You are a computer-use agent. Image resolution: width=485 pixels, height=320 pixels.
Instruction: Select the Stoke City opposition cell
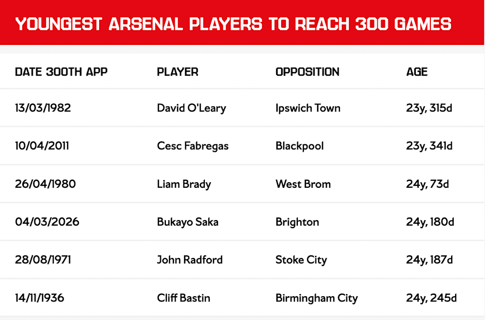click(301, 260)
